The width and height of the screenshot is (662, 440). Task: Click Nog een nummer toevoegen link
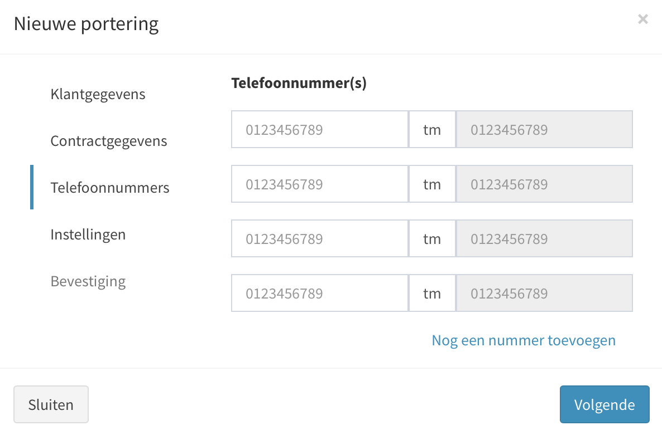pyautogui.click(x=524, y=340)
